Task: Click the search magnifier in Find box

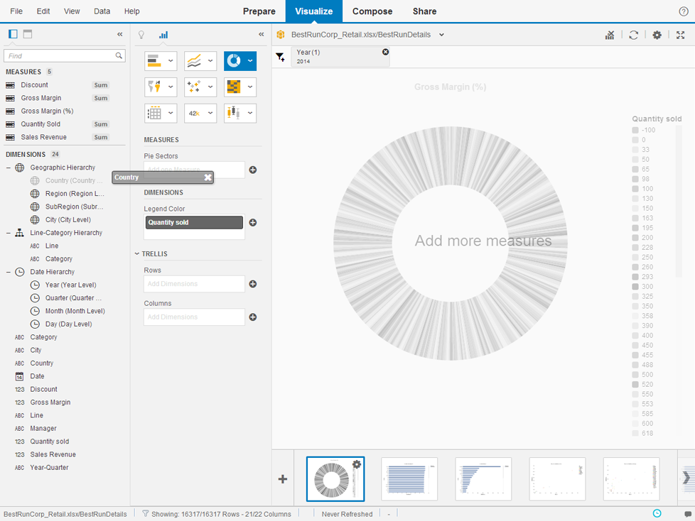Action: pyautogui.click(x=119, y=56)
